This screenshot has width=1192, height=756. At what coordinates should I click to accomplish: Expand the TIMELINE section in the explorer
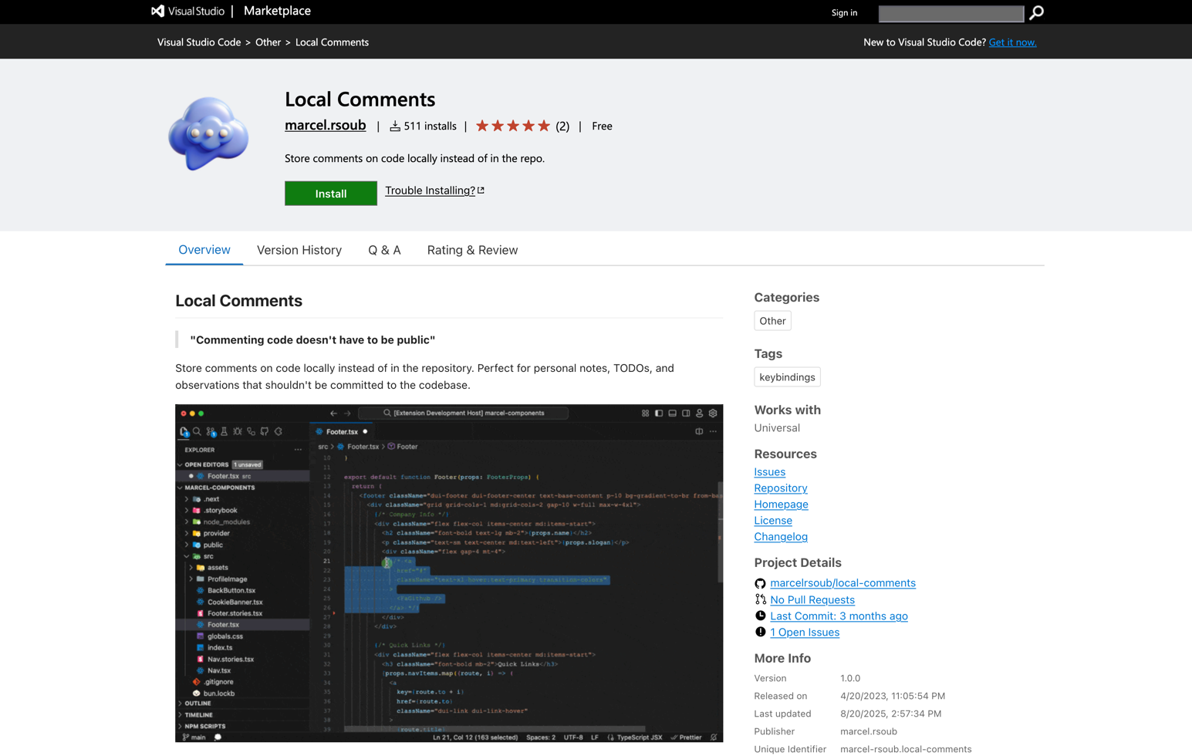pos(201,714)
